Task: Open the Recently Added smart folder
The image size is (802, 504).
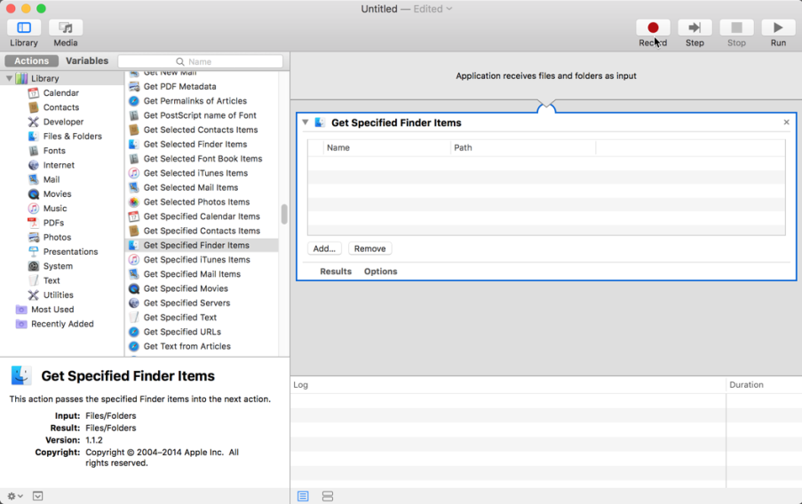Action: [62, 324]
